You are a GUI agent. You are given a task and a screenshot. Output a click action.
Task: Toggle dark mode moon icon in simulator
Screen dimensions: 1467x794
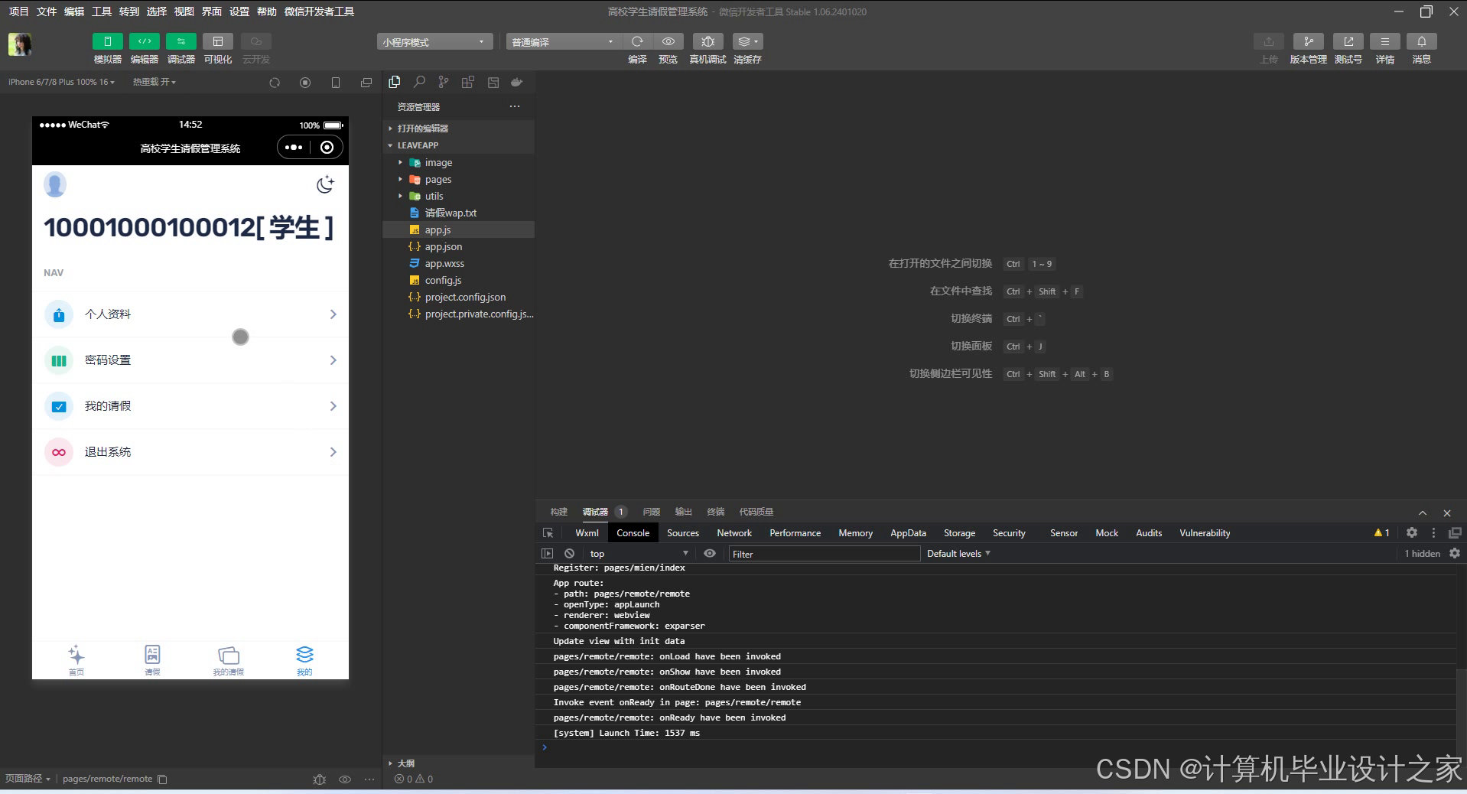tap(325, 184)
